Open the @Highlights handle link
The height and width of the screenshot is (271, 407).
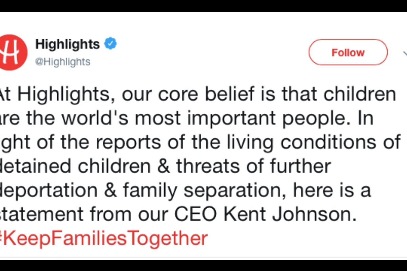(x=63, y=62)
